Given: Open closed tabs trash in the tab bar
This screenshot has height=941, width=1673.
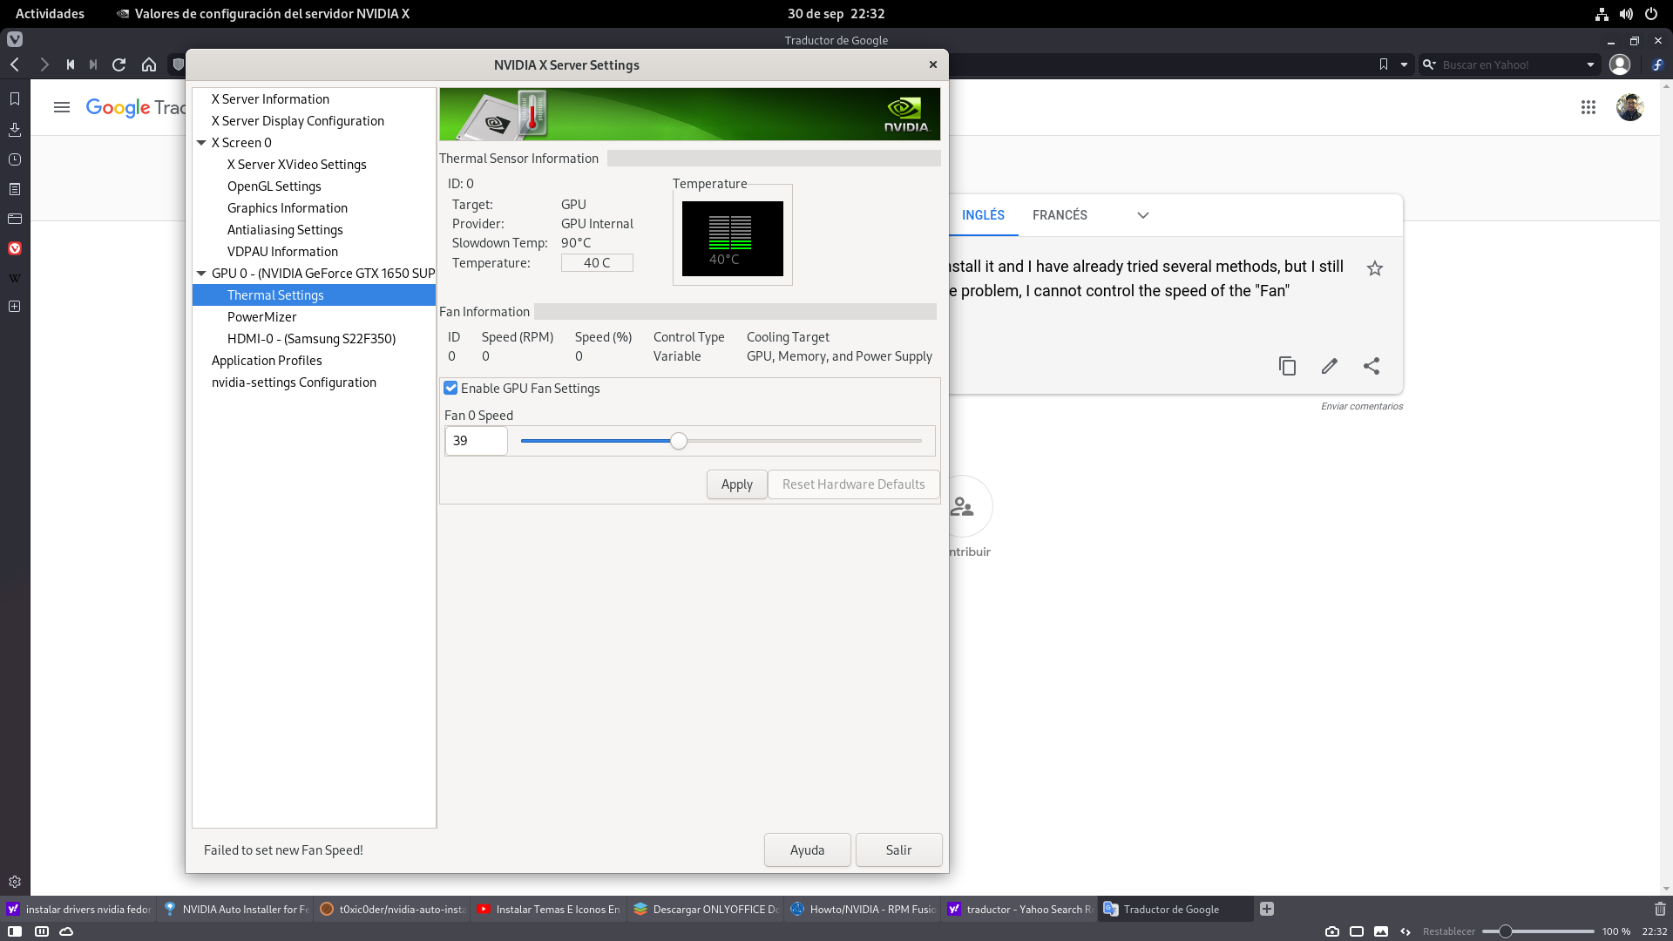Looking at the screenshot, I should tap(1660, 909).
